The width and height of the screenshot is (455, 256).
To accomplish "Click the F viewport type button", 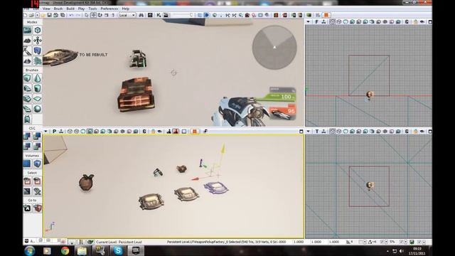I will point(317,22).
